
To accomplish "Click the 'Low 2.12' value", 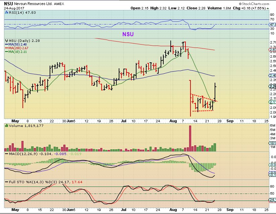I will pos(176,8).
